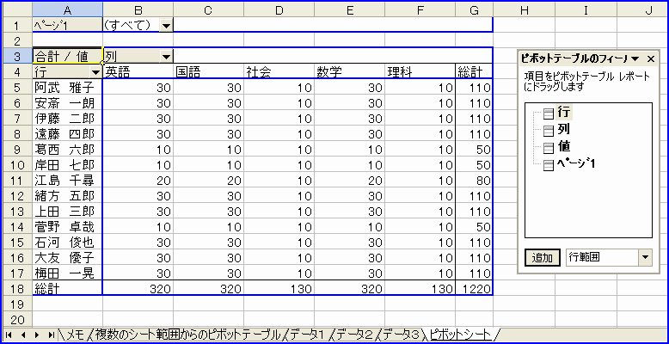Select the 江島 千尋 row label

[67, 180]
